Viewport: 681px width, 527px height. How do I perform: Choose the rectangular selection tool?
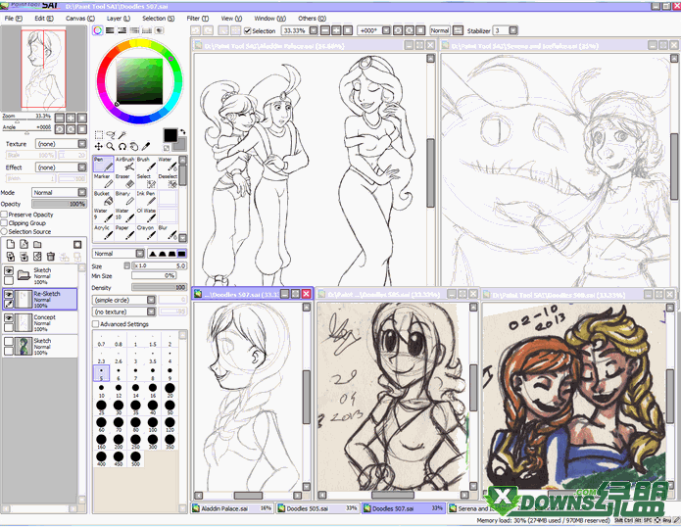tap(99, 135)
